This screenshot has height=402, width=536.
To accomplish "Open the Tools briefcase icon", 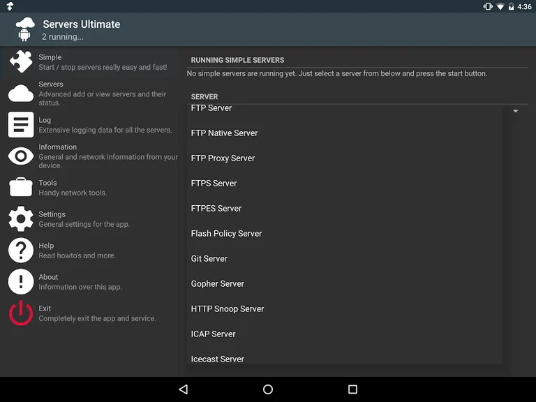I will click(x=20, y=188).
